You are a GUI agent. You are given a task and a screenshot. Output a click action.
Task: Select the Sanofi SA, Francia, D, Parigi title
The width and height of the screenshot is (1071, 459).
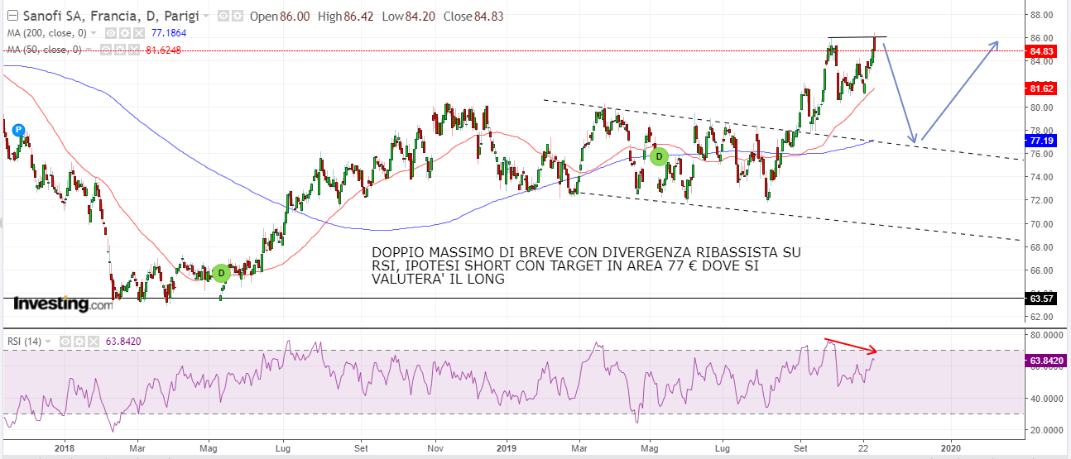(x=111, y=16)
